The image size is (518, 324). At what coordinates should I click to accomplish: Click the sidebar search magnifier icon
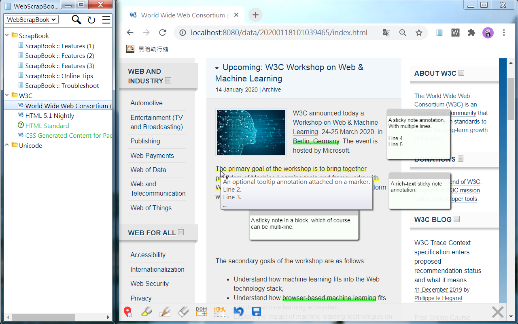click(x=76, y=19)
